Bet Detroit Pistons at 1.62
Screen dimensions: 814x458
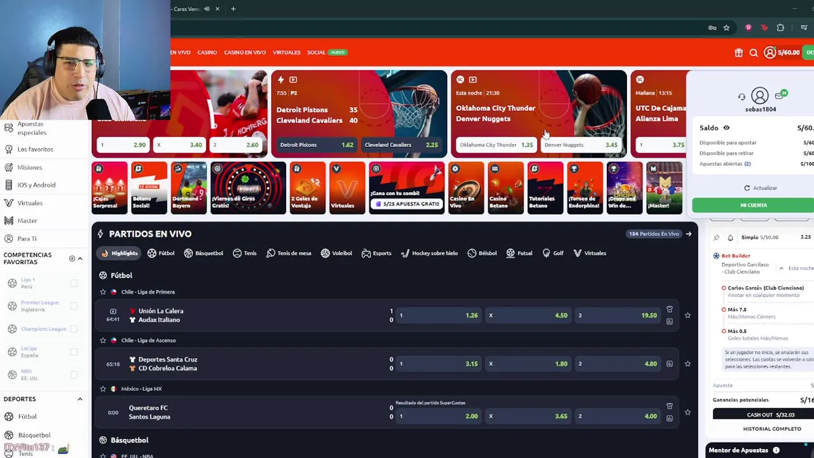tap(317, 145)
